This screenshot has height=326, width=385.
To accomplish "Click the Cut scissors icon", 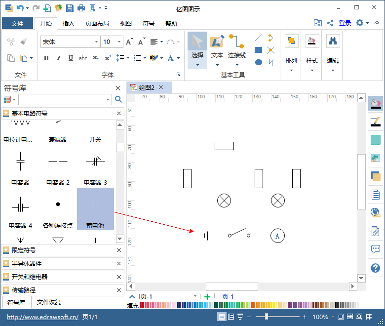I will coord(11,41).
